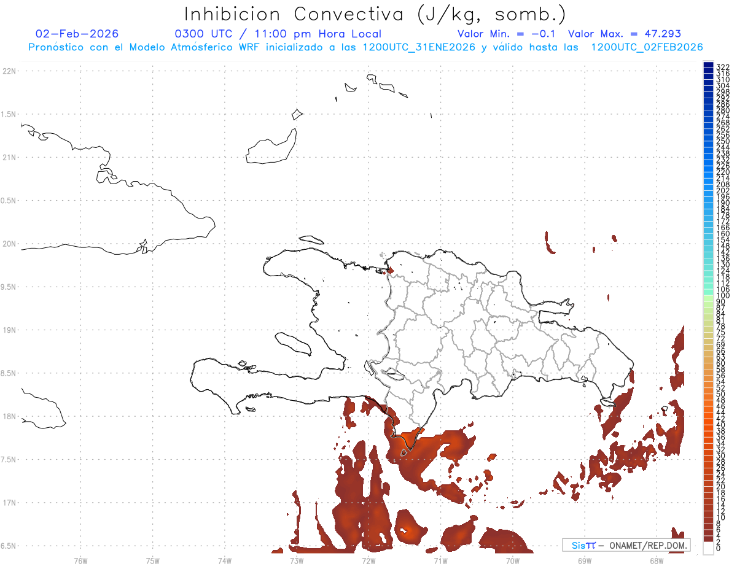Click the "75W" longitude label
This screenshot has width=737, height=569.
(x=152, y=560)
